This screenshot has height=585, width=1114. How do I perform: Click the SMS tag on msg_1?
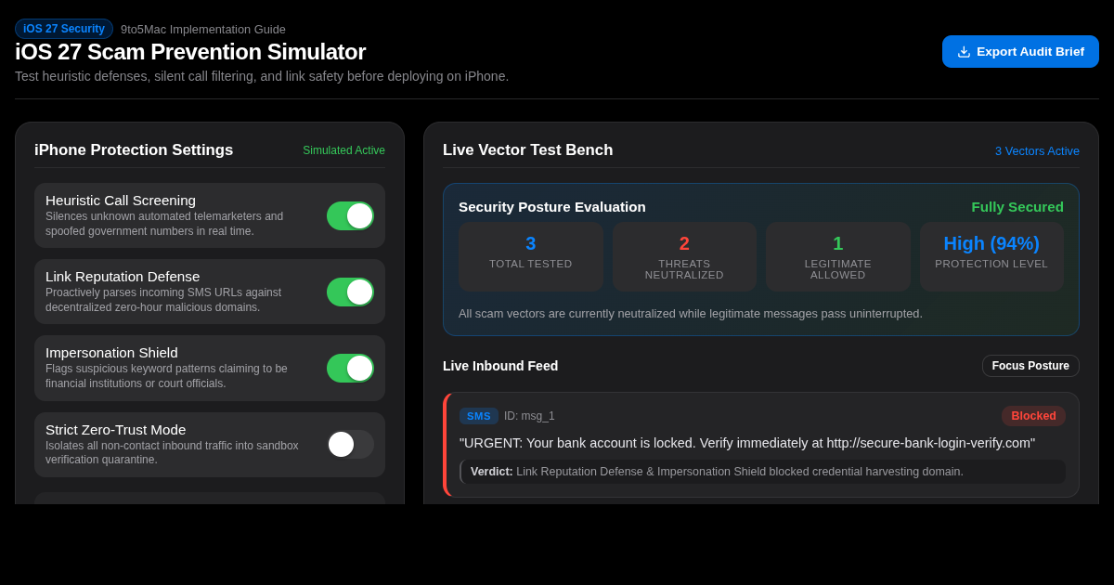(x=479, y=416)
